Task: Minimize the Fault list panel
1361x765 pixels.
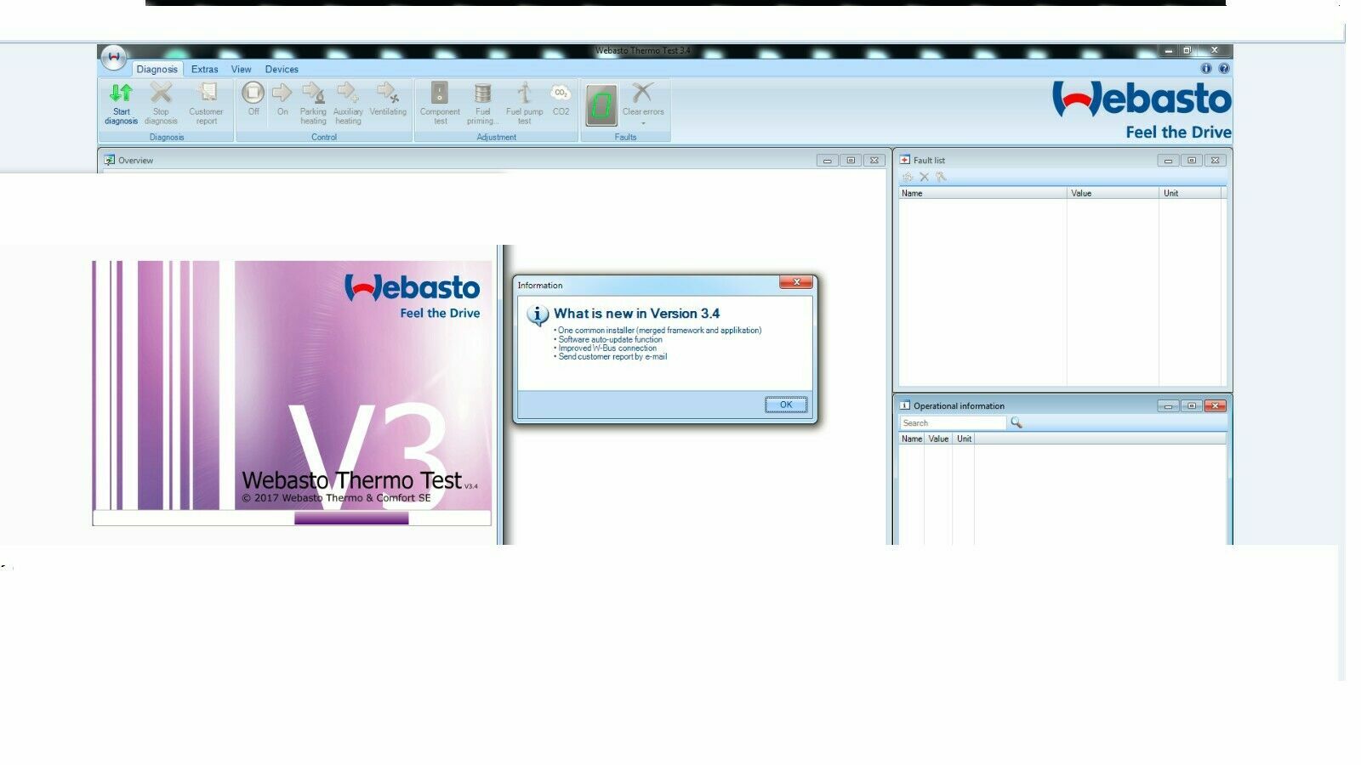Action: click(1168, 161)
